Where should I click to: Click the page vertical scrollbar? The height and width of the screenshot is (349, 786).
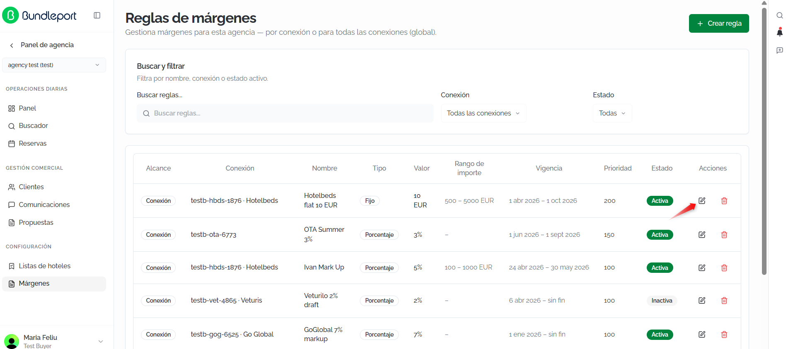coord(764,141)
